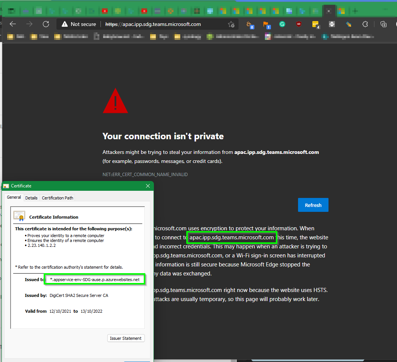Click the bold domain in the Attackers warning sentence
This screenshot has width=397, height=362.
point(277,152)
